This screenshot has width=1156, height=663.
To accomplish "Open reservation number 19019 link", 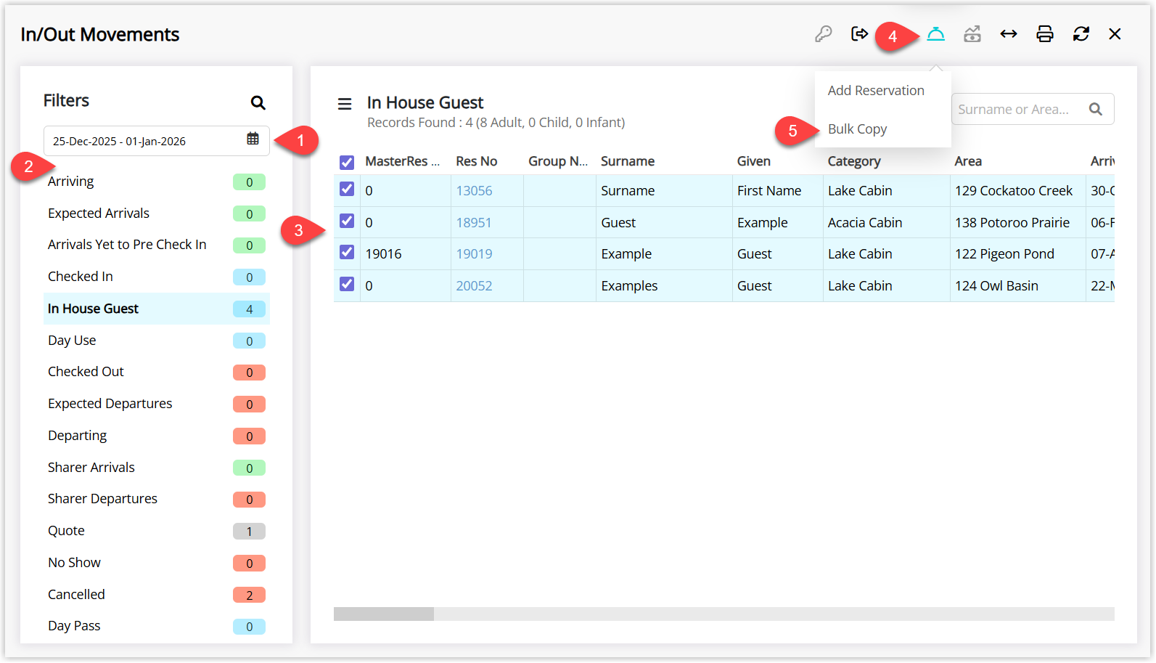I will (474, 254).
